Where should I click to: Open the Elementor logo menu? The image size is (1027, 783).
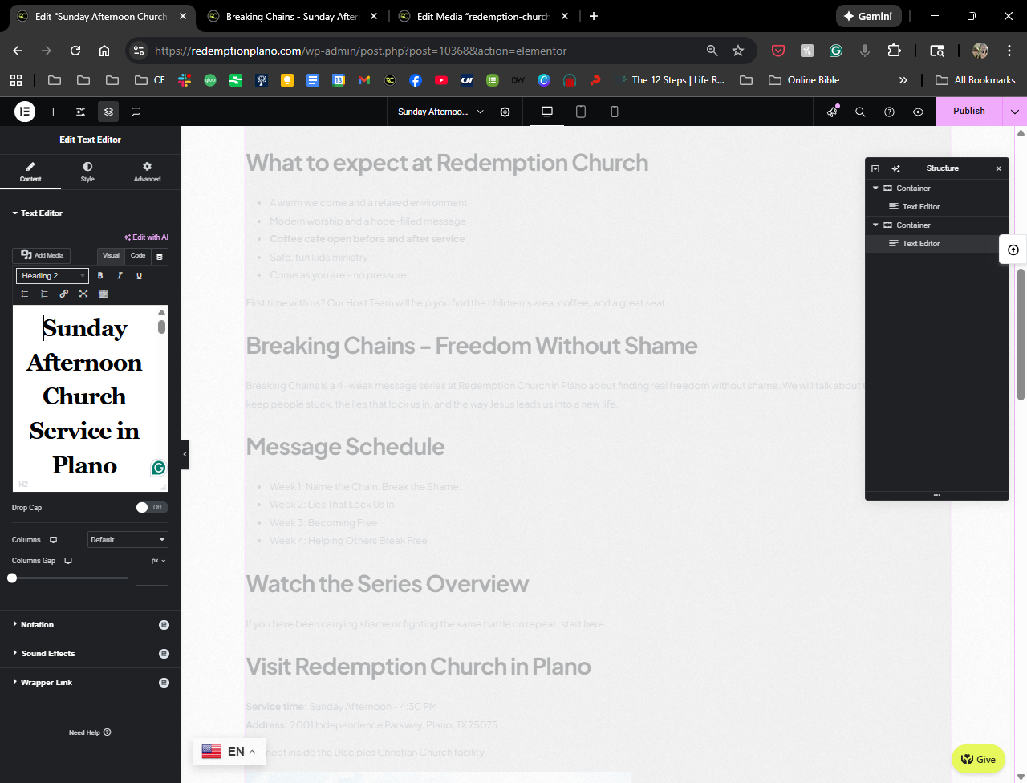pos(25,112)
